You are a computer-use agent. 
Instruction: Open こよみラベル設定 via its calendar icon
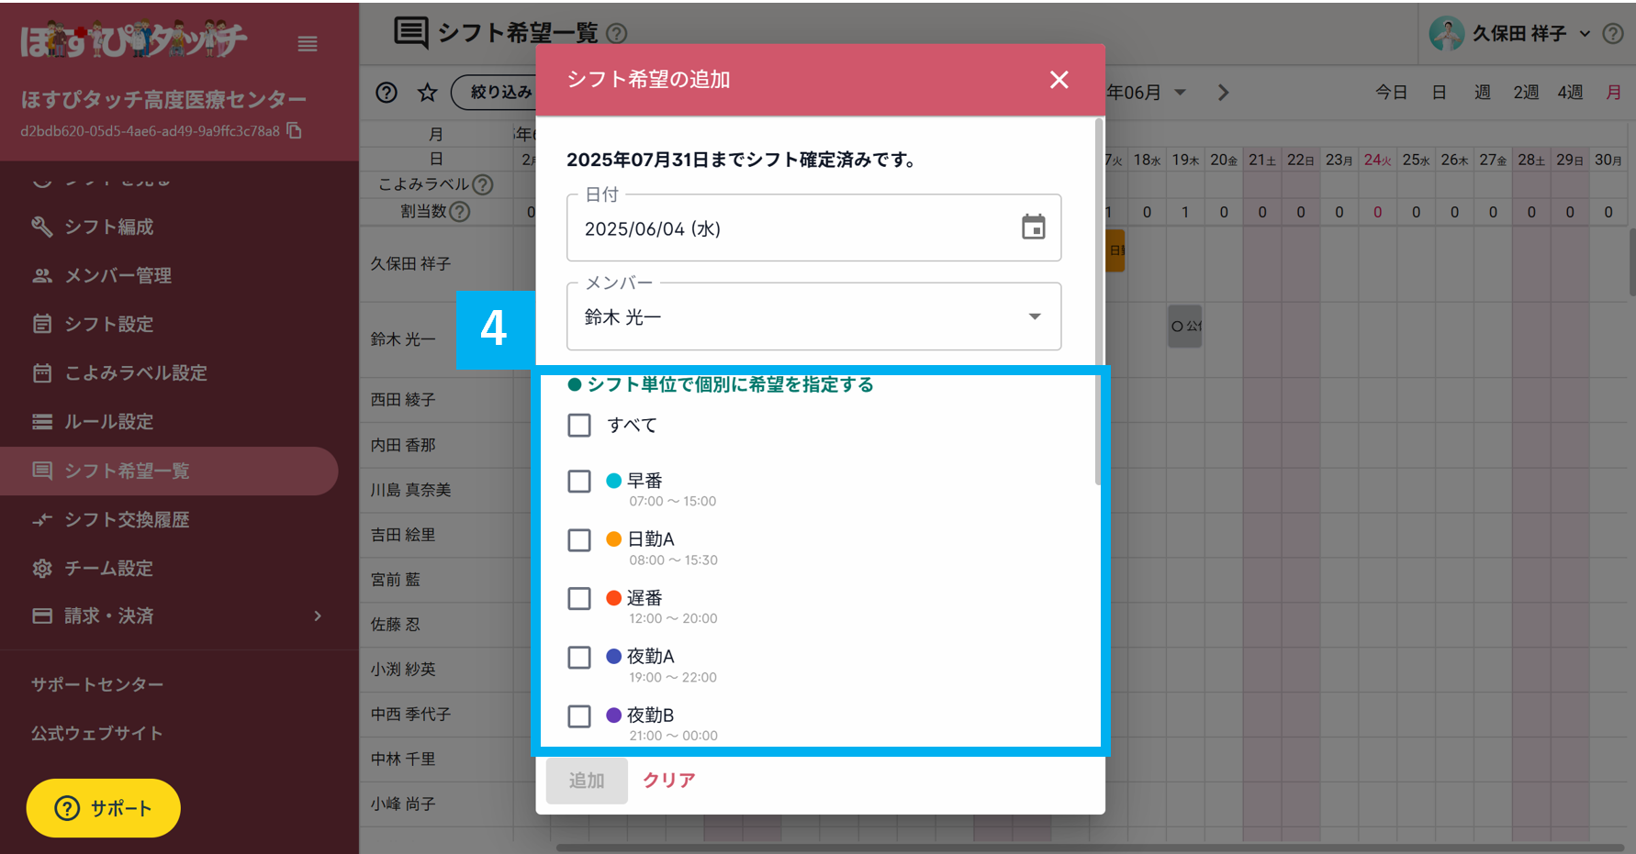click(42, 372)
